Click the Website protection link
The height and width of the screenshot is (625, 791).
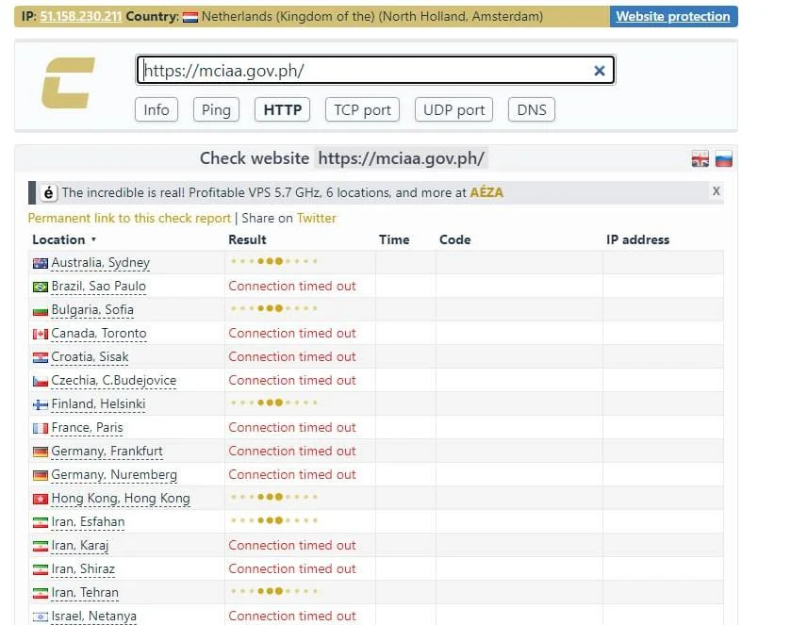click(x=673, y=17)
